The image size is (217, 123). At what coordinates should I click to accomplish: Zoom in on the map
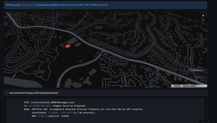203,16
